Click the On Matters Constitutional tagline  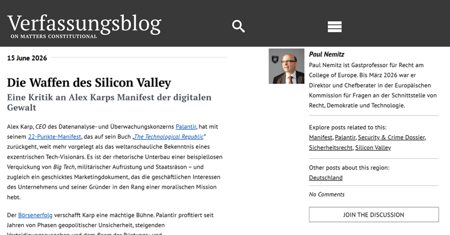(54, 37)
